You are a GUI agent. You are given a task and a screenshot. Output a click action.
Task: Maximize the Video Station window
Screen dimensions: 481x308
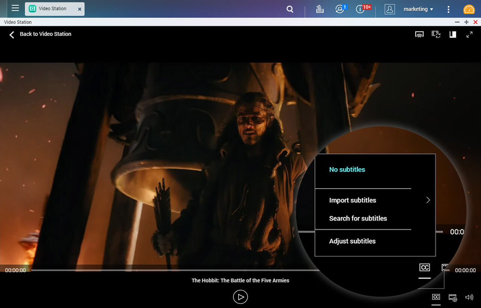(466, 22)
